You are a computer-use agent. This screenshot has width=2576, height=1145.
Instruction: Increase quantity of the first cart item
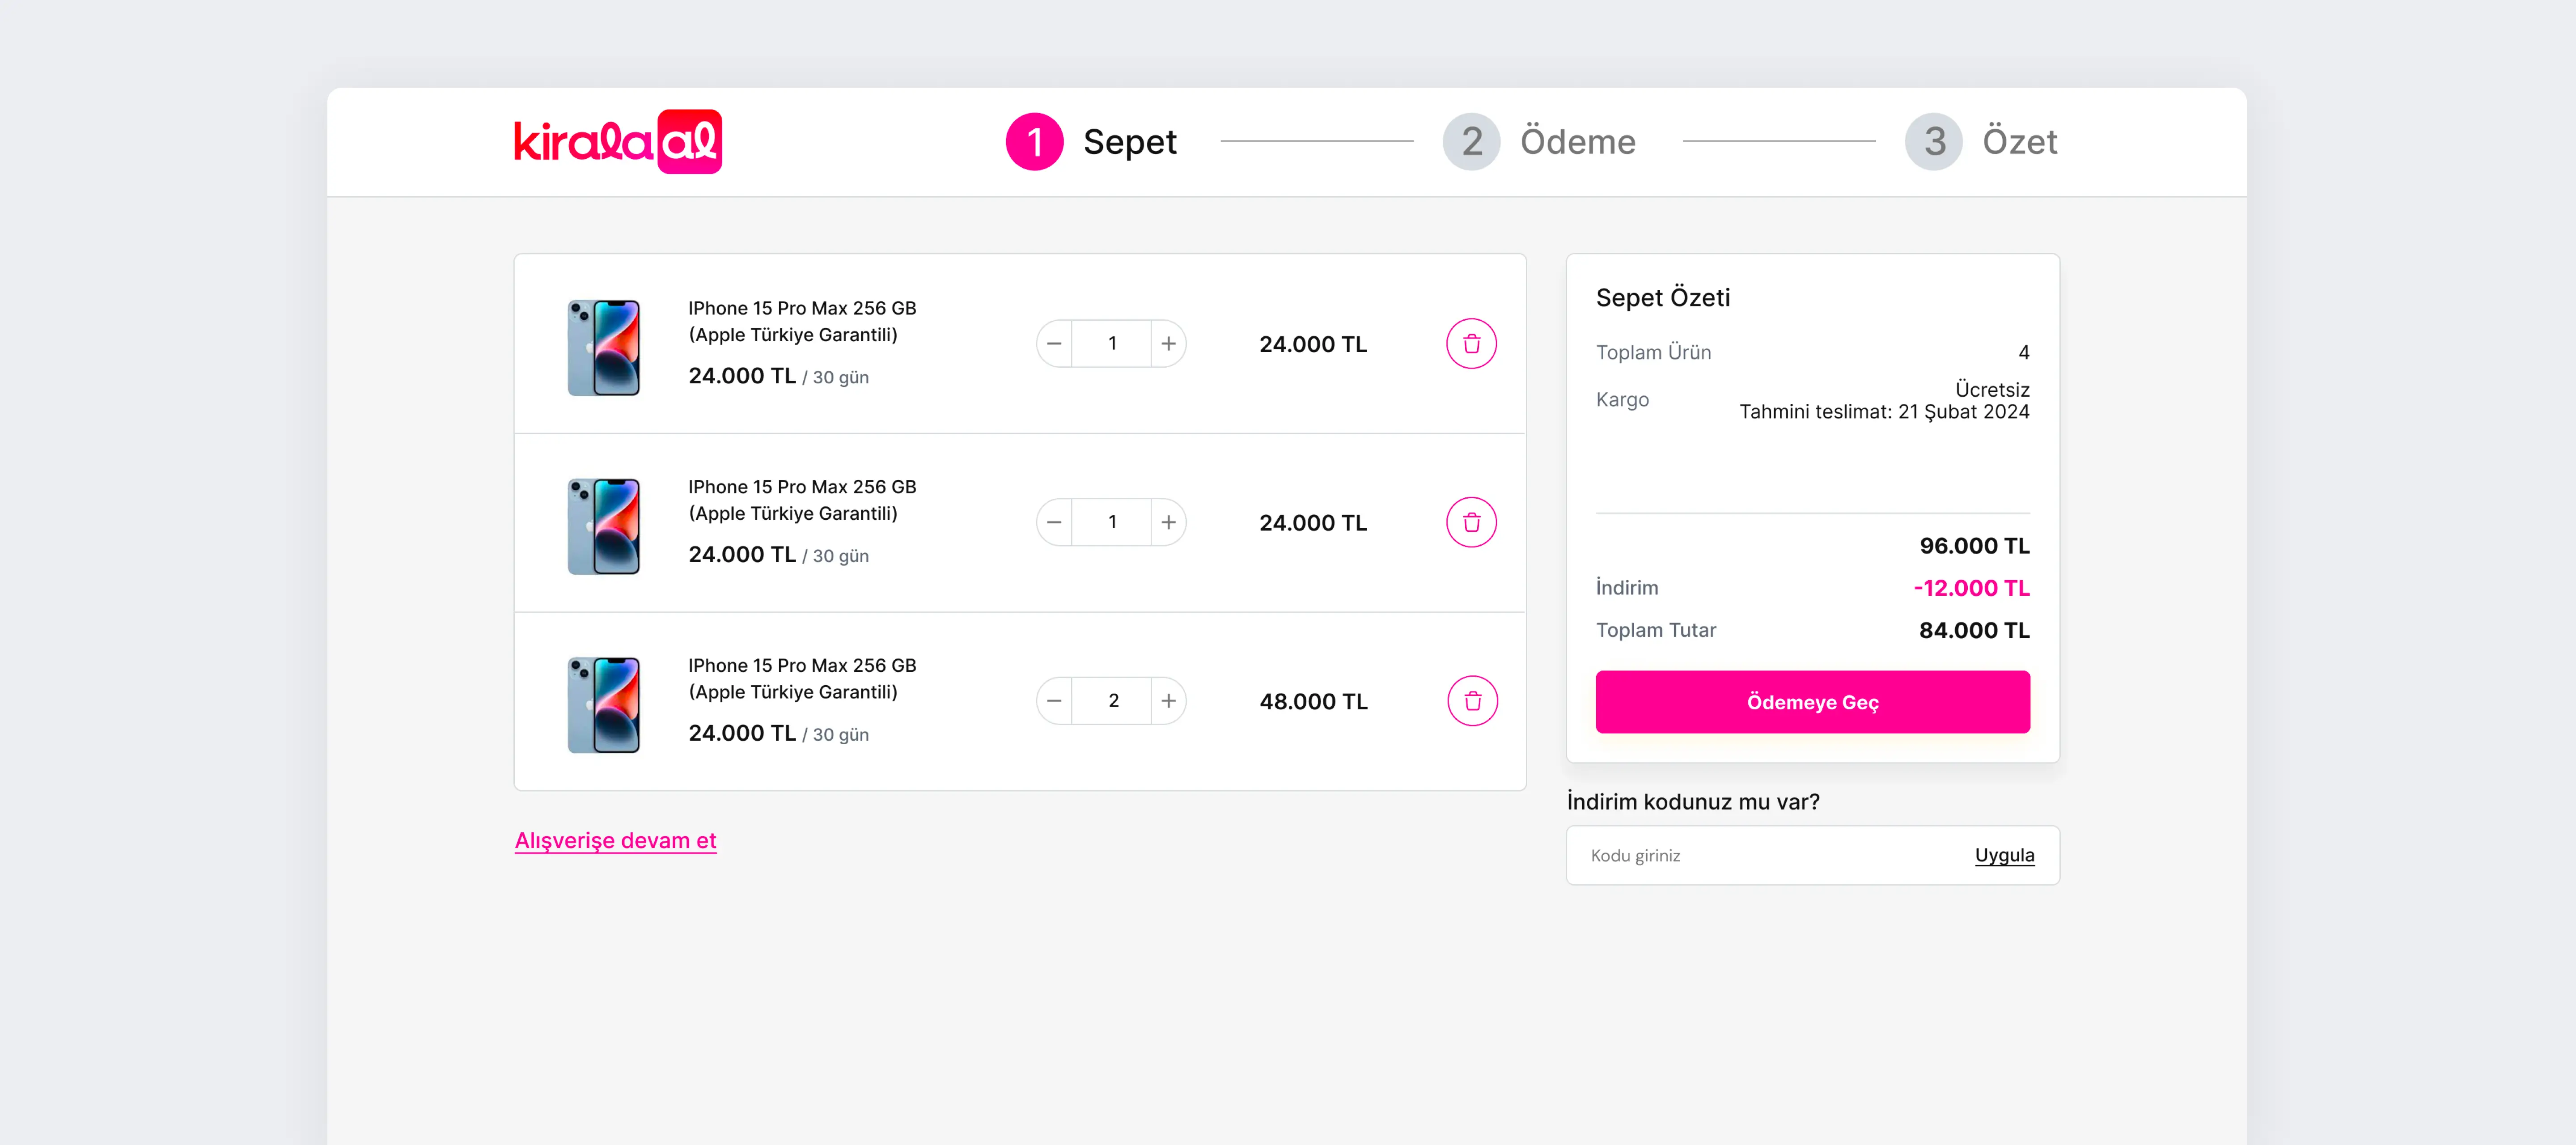pos(1168,344)
